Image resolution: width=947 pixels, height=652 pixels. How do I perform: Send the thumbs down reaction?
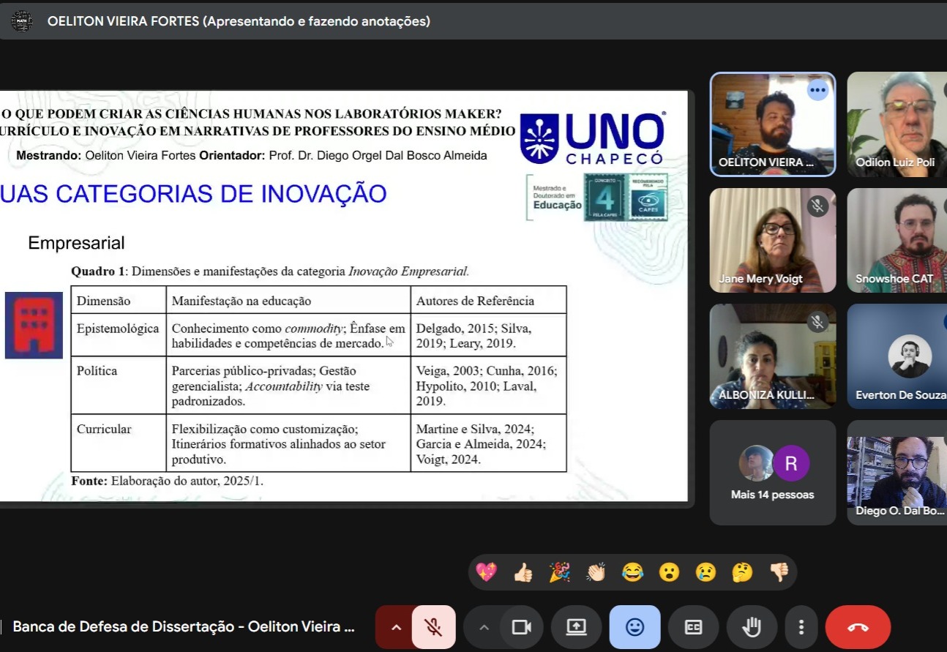point(779,572)
